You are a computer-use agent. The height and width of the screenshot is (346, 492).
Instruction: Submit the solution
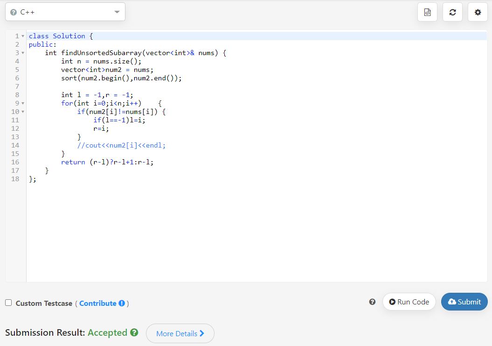click(x=464, y=302)
